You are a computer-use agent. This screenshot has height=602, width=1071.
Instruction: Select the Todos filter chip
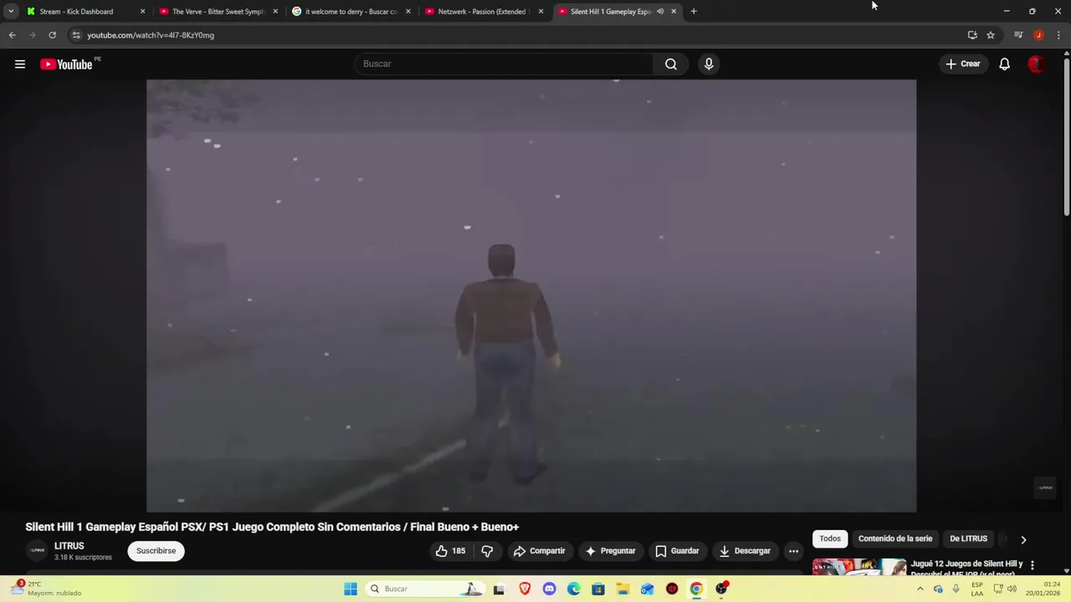pyautogui.click(x=830, y=538)
